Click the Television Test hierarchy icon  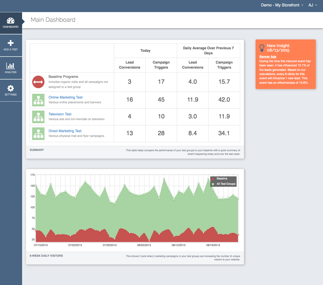[x=38, y=117]
